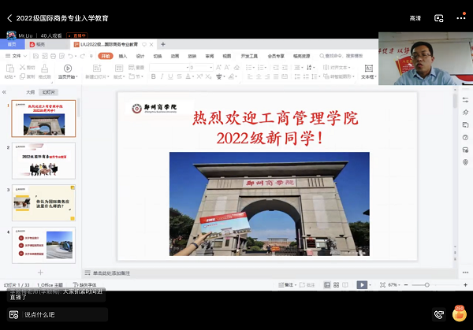Viewport: 473px width, 330px height.
Task: Click the location pin icon in right sidebar
Action: (465, 161)
